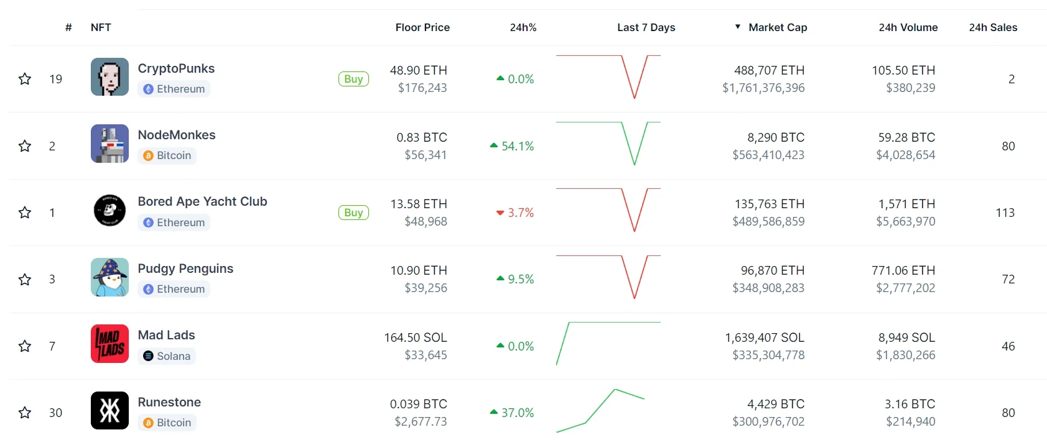This screenshot has height=440, width=1047.
Task: Click the 24h% column header
Action: pyautogui.click(x=523, y=27)
